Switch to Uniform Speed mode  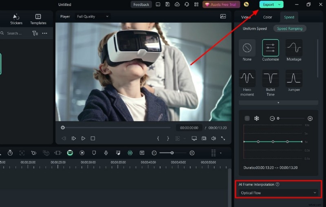(x=255, y=29)
